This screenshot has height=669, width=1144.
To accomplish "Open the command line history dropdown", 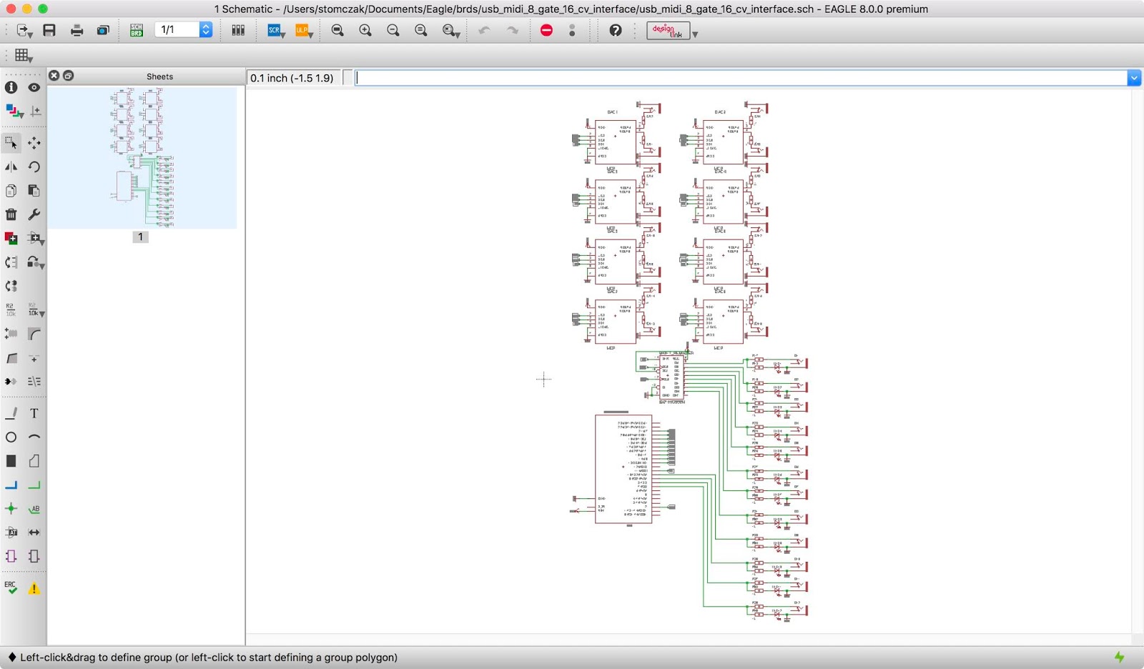I will (1135, 77).
